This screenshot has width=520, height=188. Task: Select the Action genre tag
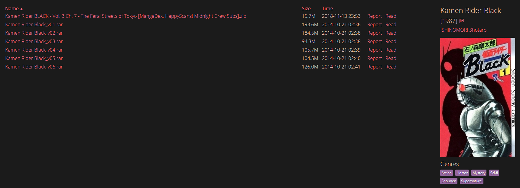pyautogui.click(x=447, y=173)
